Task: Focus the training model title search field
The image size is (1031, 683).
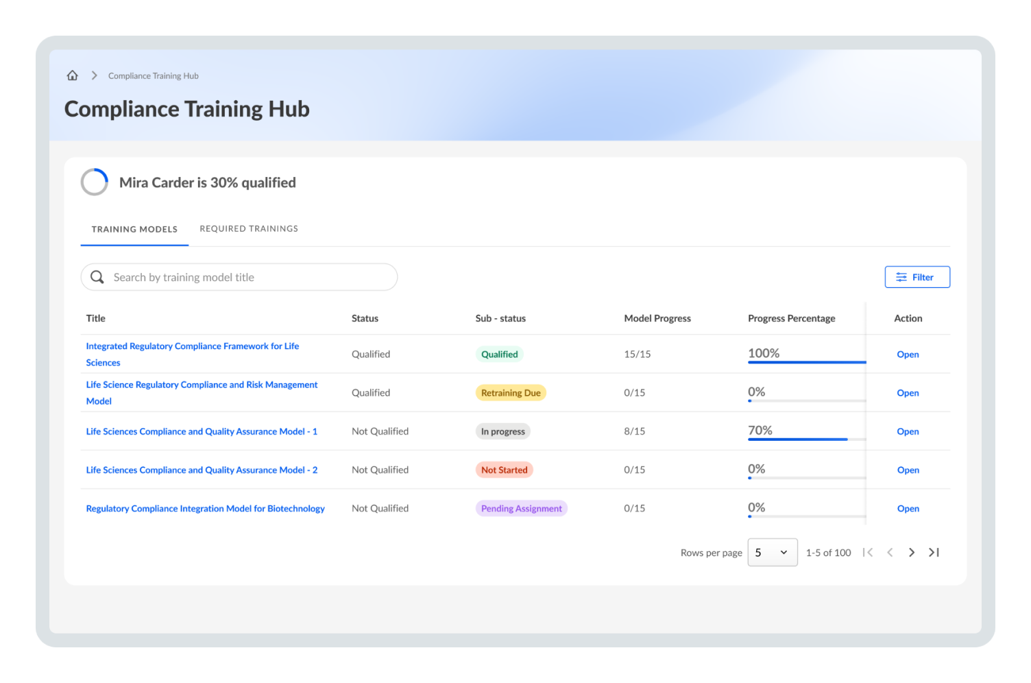Action: coord(239,277)
